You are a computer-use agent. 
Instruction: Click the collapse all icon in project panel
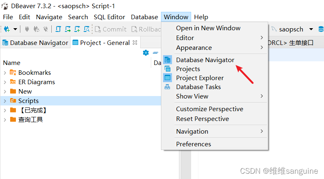click(x=155, y=53)
